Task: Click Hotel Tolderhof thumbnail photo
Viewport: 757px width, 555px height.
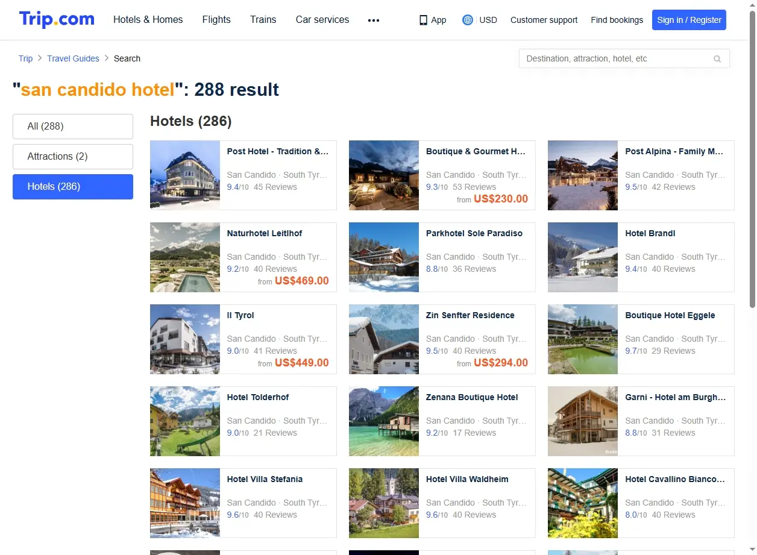Action: click(x=185, y=421)
